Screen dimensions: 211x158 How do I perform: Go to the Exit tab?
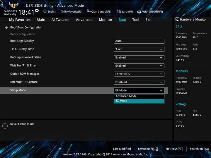149,20
